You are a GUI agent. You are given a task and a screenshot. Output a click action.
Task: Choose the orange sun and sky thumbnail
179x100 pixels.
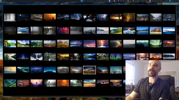tap(63, 83)
